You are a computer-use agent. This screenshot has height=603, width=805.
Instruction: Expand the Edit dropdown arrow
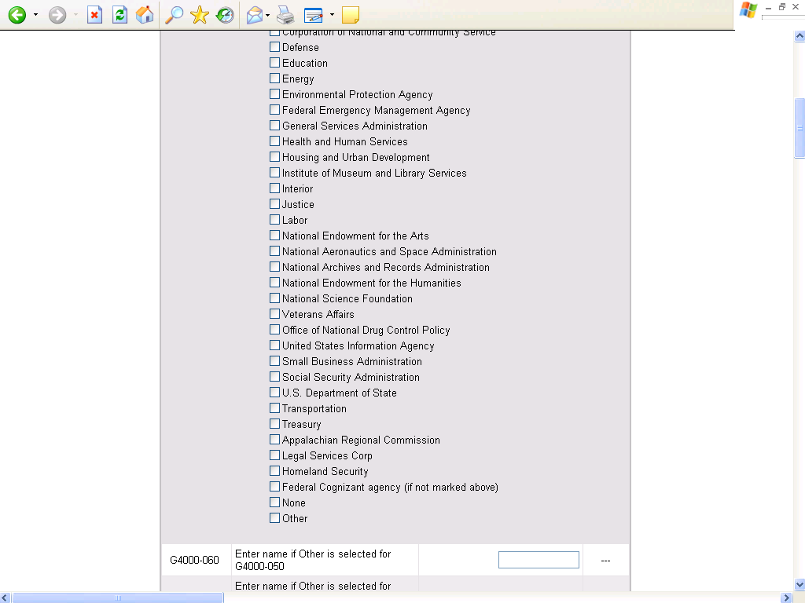(x=332, y=15)
